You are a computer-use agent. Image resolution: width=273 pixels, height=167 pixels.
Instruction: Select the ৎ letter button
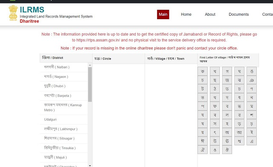[x=215, y=132]
